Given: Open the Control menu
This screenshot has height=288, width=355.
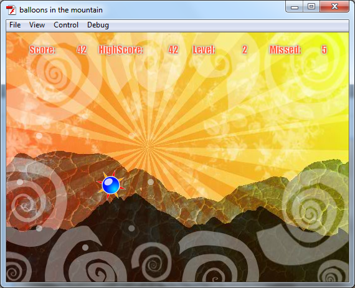Looking at the screenshot, I should pos(66,25).
